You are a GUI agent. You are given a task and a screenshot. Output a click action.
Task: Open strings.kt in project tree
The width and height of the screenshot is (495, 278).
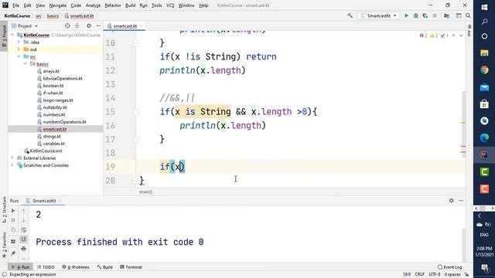coord(52,137)
